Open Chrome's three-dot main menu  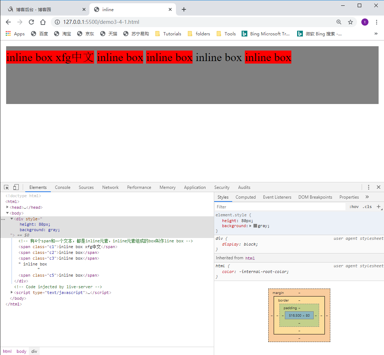point(376,22)
